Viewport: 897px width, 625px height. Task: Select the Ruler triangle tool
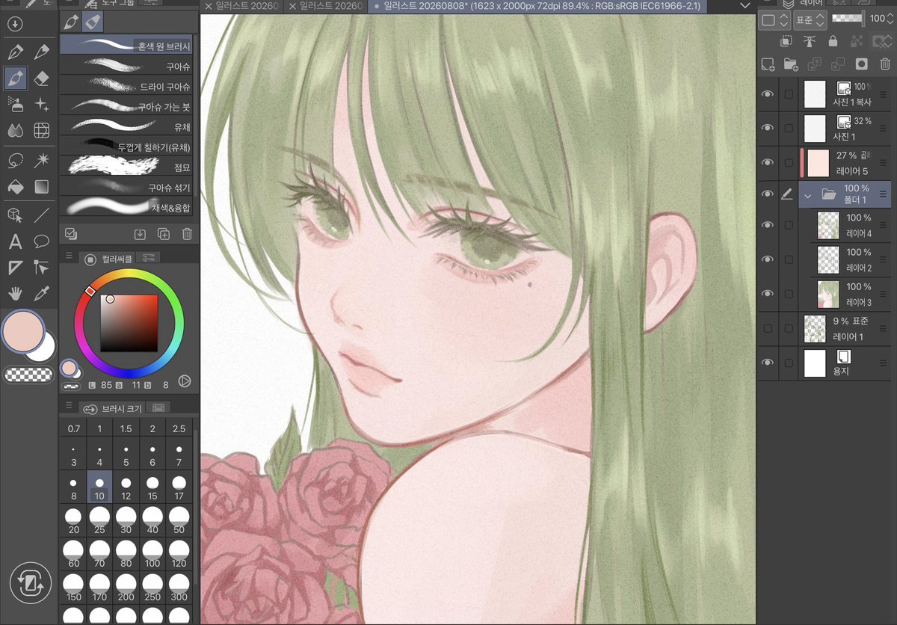point(15,267)
